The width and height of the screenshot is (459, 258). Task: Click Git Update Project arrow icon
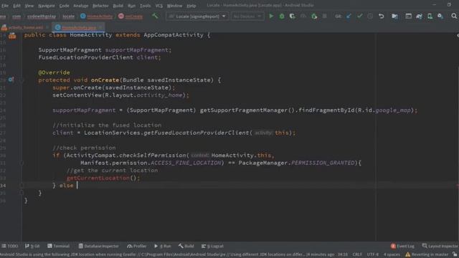click(x=349, y=16)
